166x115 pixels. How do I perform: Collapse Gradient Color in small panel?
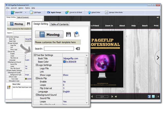[10, 81]
